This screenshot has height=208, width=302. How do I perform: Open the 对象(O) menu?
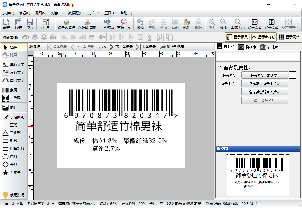57,13
